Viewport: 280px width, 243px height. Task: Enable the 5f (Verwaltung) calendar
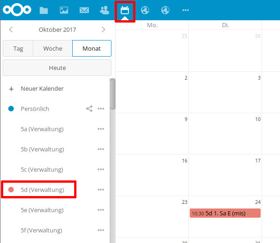41,230
